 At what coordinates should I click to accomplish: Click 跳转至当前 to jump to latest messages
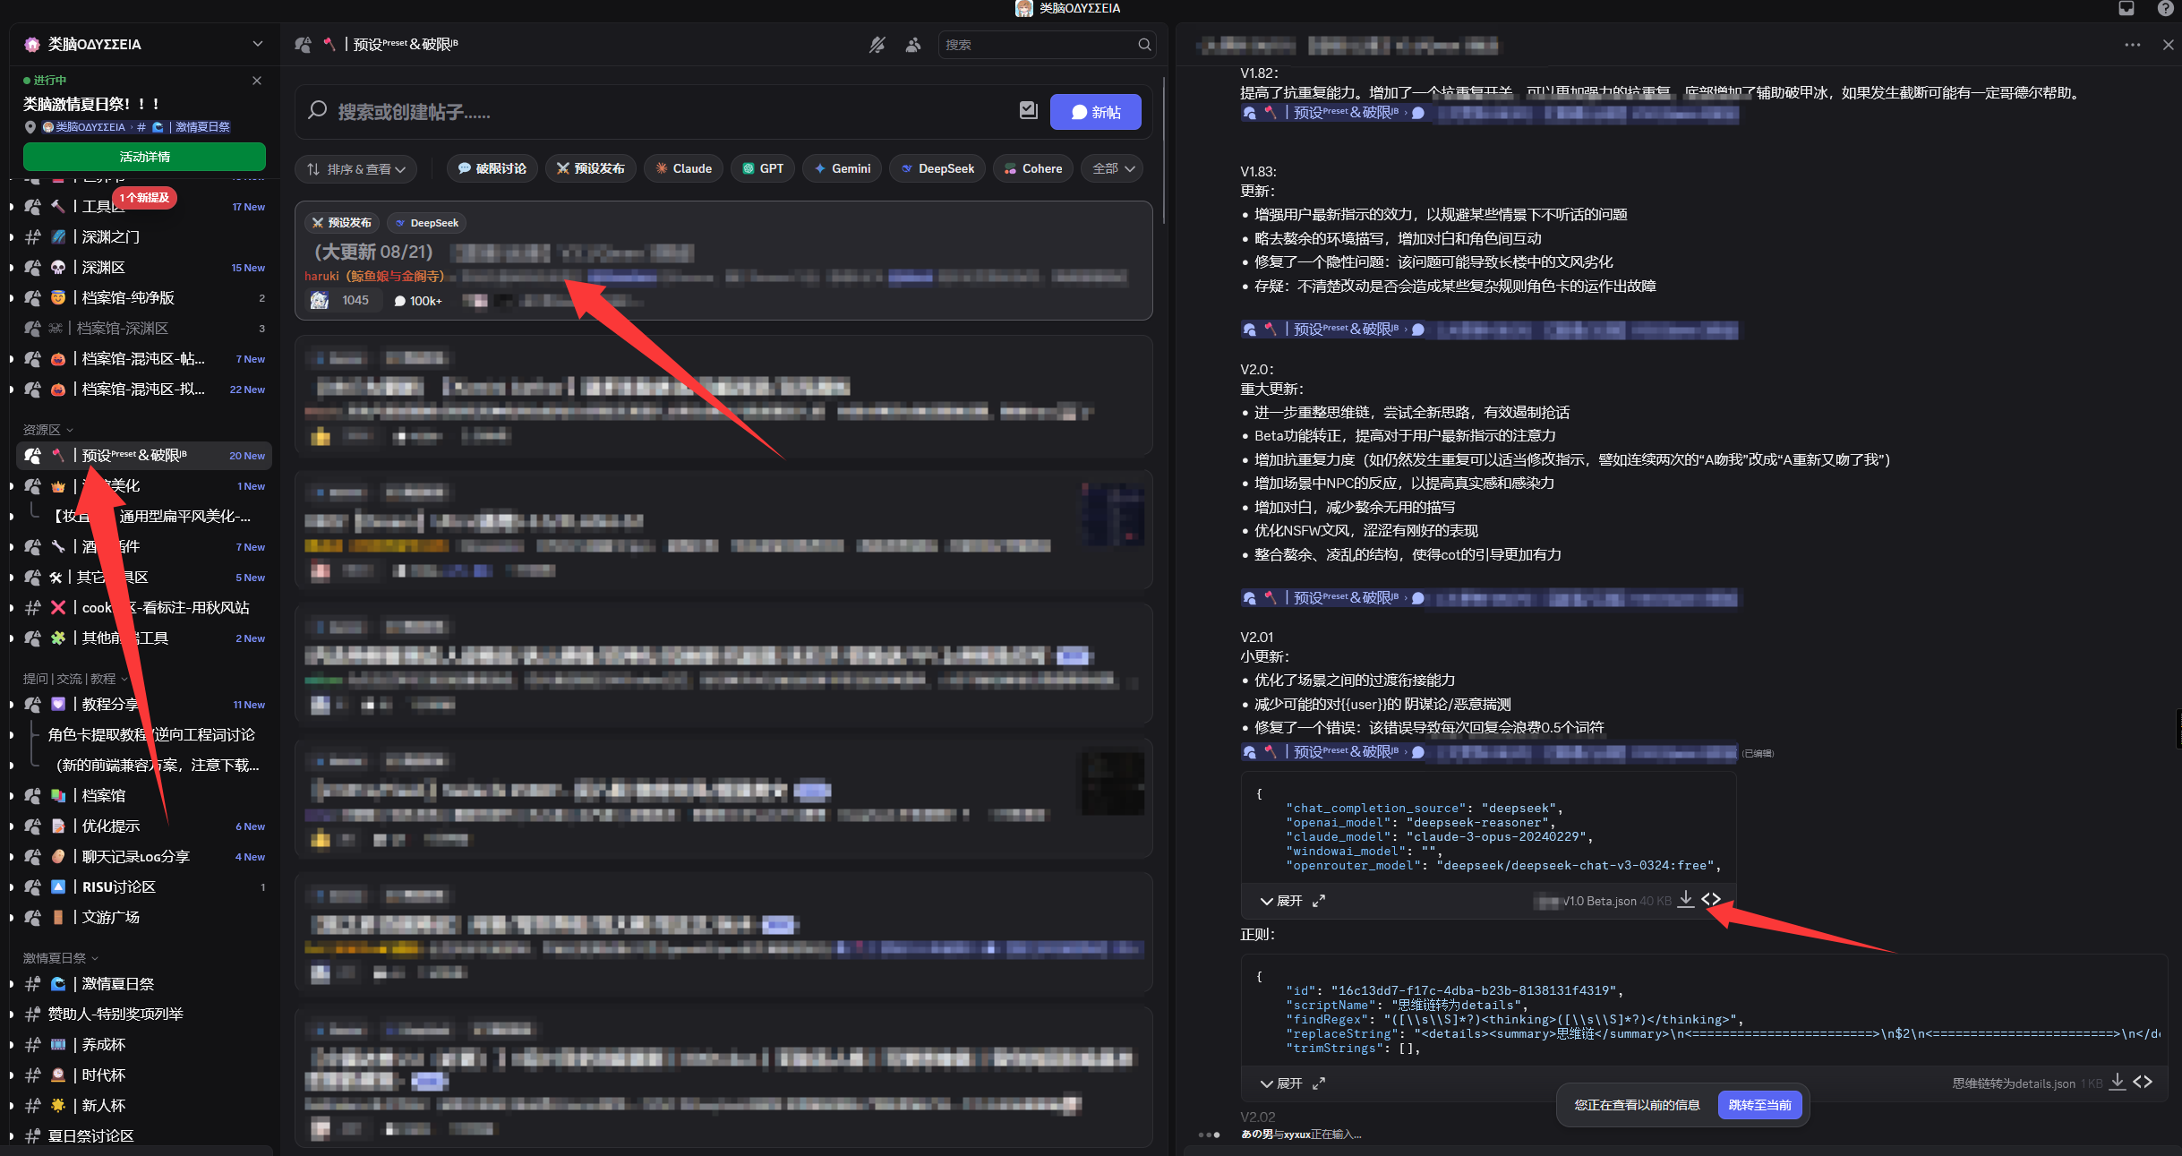[x=1758, y=1104]
